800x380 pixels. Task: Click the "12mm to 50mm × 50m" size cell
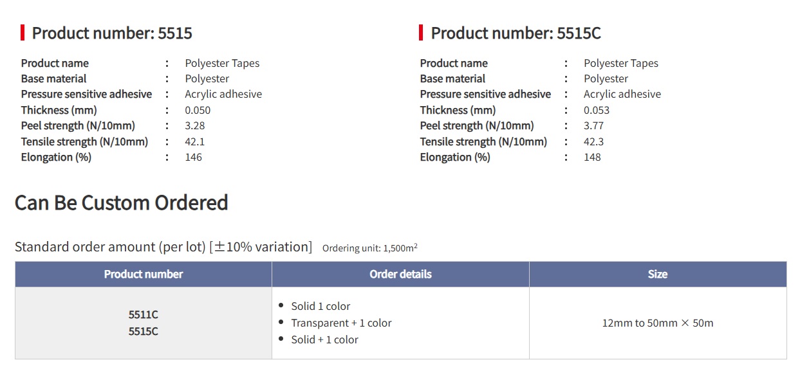coord(658,323)
